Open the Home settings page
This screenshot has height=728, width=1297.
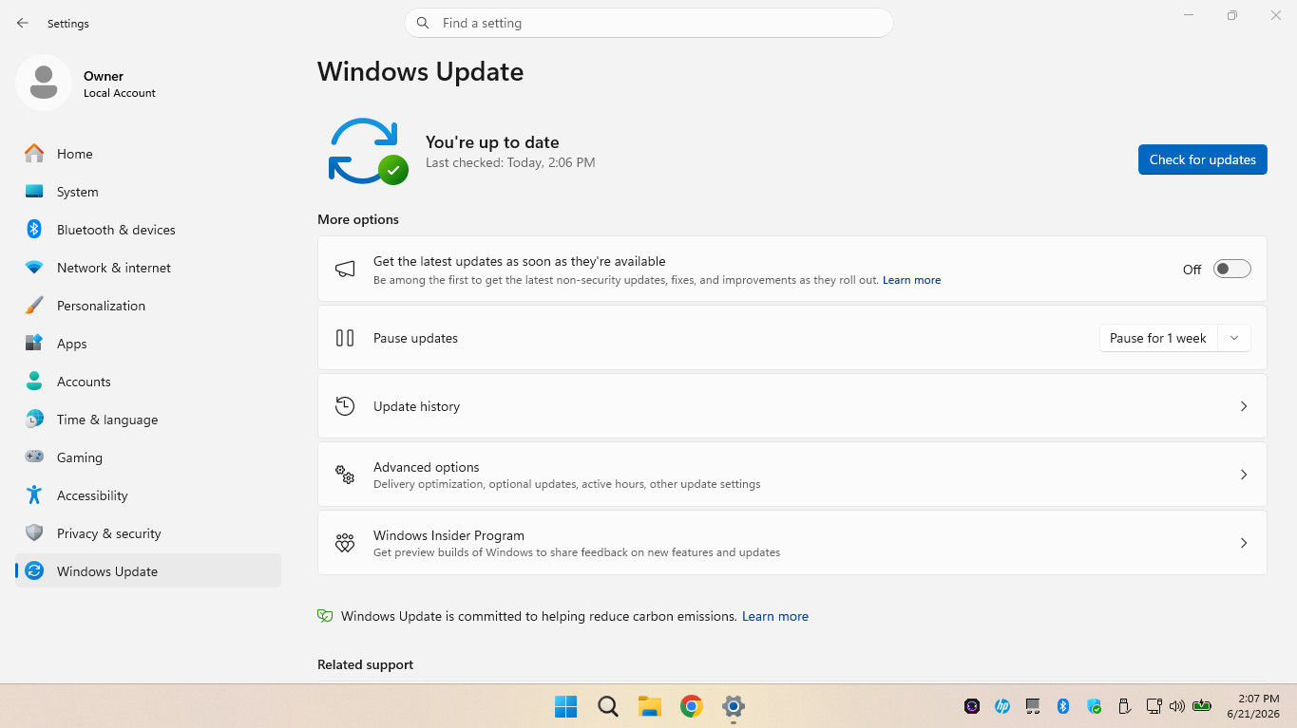point(148,154)
